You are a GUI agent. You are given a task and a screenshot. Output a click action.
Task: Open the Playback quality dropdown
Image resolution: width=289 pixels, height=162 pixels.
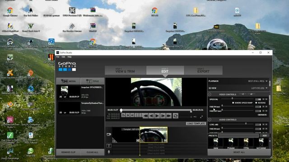[258, 81]
